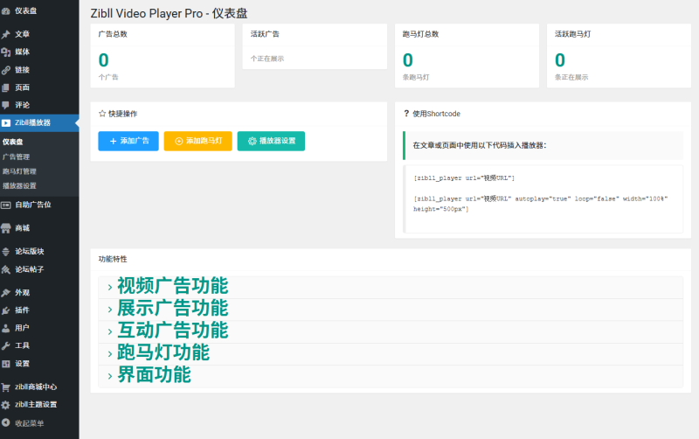This screenshot has height=439, width=699.
Task: Open the Zibll播放器 menu item
Action: click(39, 123)
